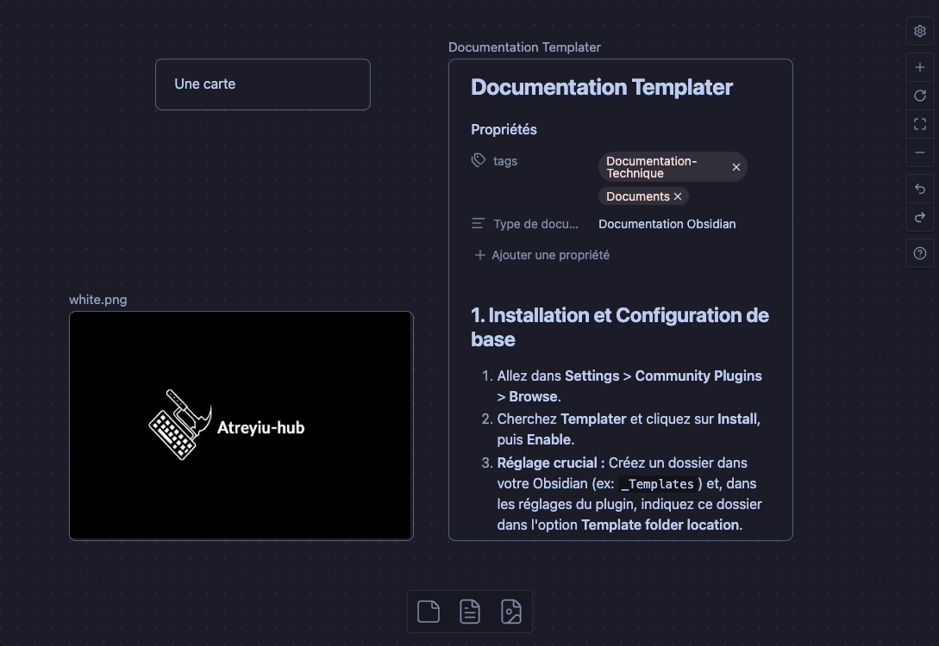Zoom in on the canvas
This screenshot has width=939, height=646.
click(919, 66)
